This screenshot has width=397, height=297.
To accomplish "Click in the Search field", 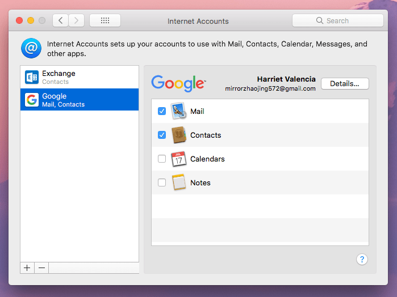I will (338, 20).
